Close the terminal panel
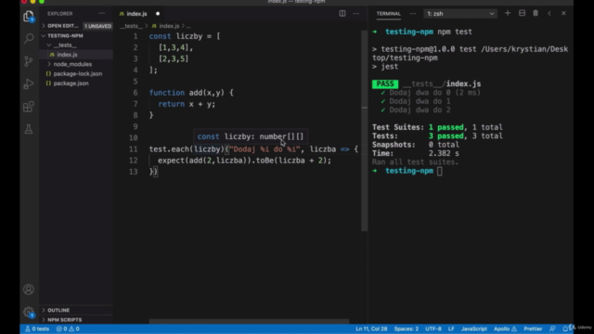This screenshot has height=334, width=594. [563, 13]
